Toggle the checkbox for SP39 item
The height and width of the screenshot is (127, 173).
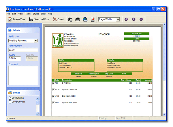coord(53,102)
